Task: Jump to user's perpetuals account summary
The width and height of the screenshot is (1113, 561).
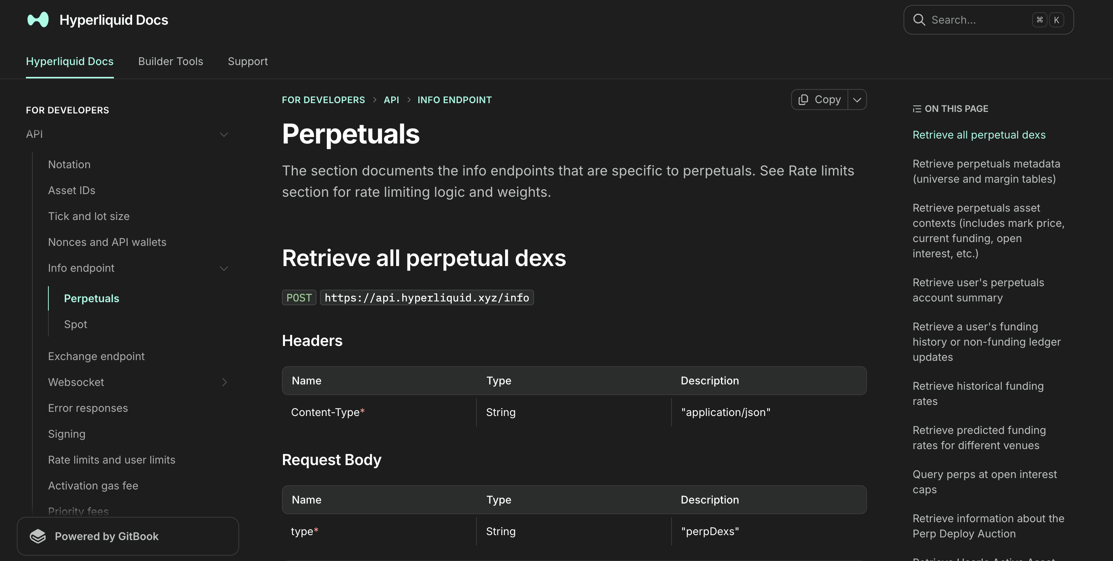Action: [978, 290]
